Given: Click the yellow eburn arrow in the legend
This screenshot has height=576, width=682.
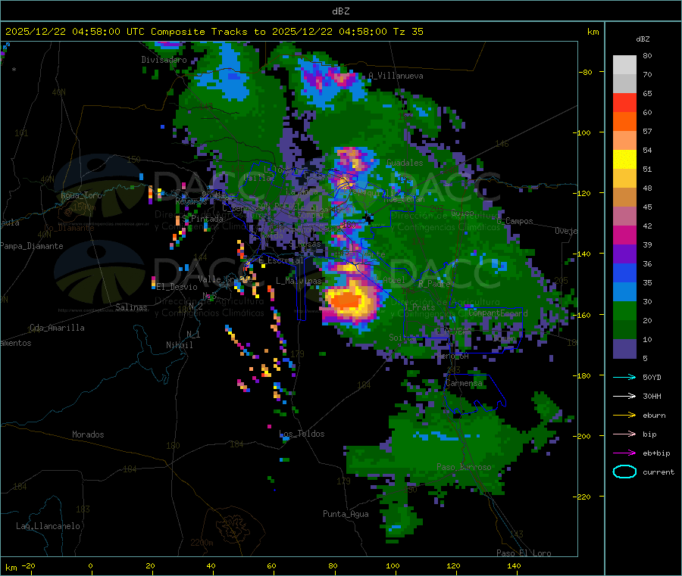Looking at the screenshot, I should click(x=624, y=415).
